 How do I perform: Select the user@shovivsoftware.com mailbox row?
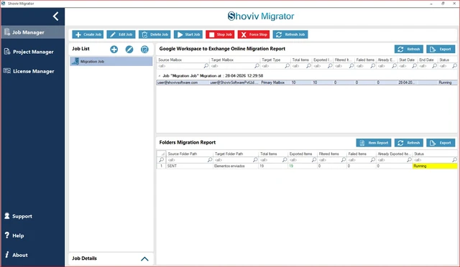pyautogui.click(x=307, y=83)
